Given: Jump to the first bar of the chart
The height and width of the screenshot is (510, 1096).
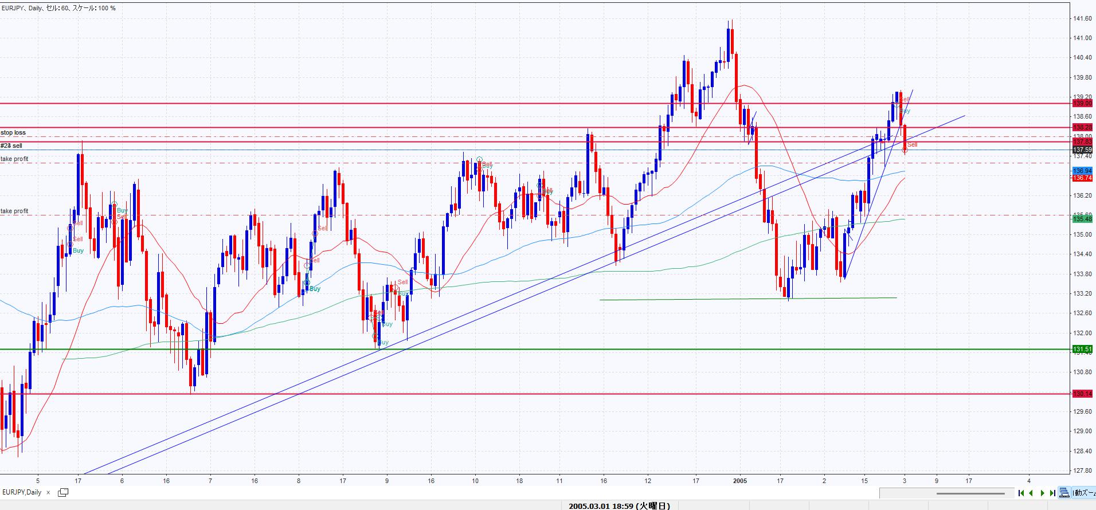Looking at the screenshot, I should 1021,493.
